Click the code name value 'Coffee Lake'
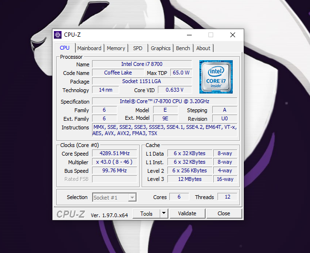The height and width of the screenshot is (253, 310). (118, 73)
